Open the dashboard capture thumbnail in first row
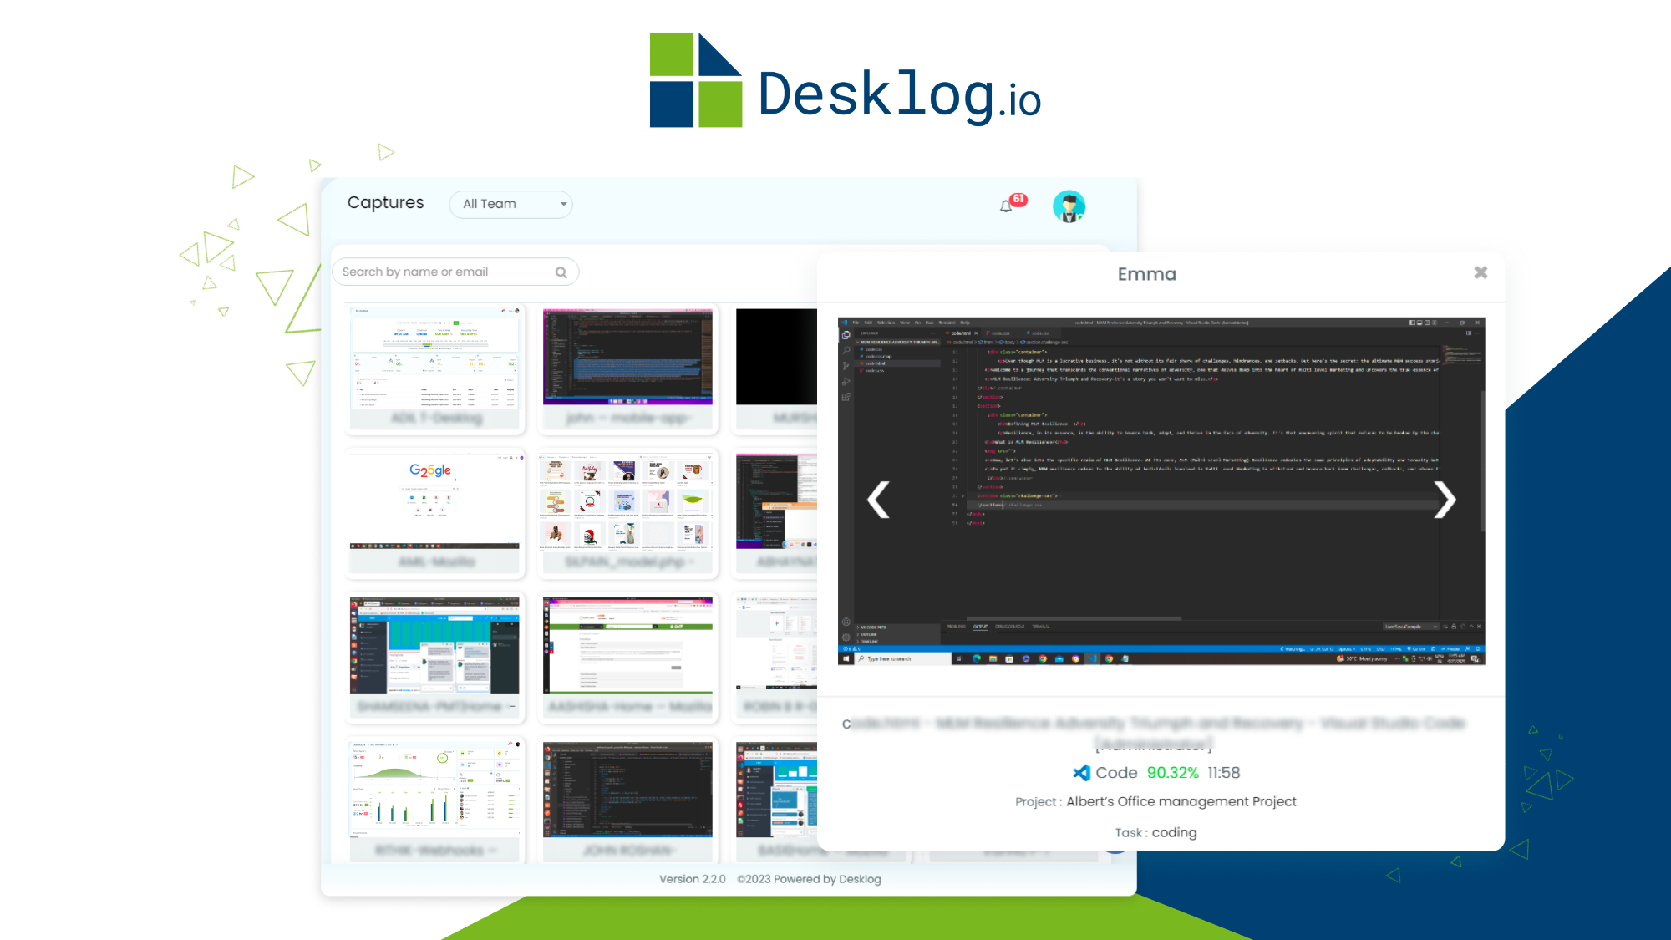The width and height of the screenshot is (1671, 940). tap(434, 357)
